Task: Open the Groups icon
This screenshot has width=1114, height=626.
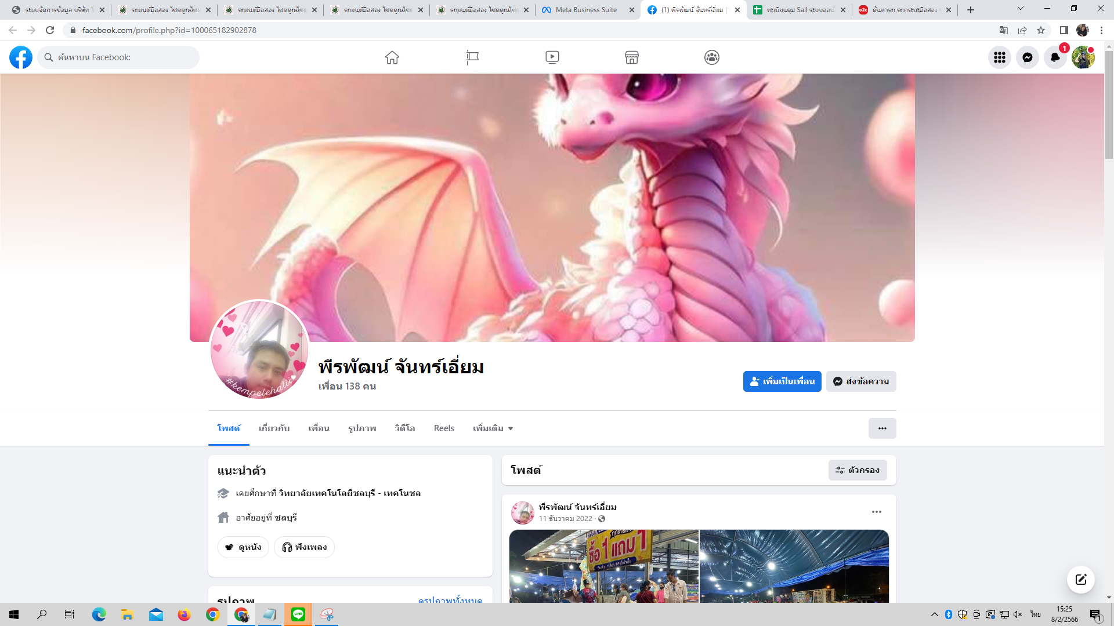Action: pyautogui.click(x=711, y=57)
